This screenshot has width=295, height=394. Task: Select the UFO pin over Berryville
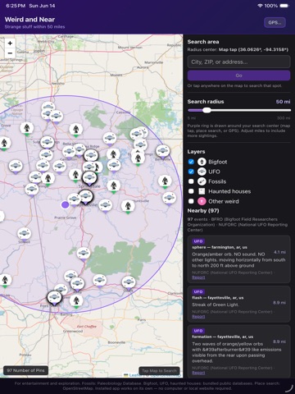[163, 152]
